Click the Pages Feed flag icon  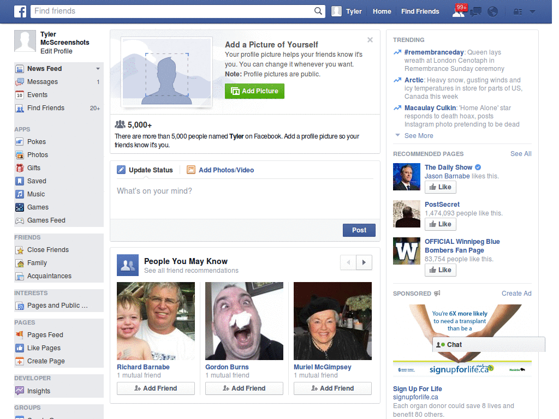click(20, 335)
